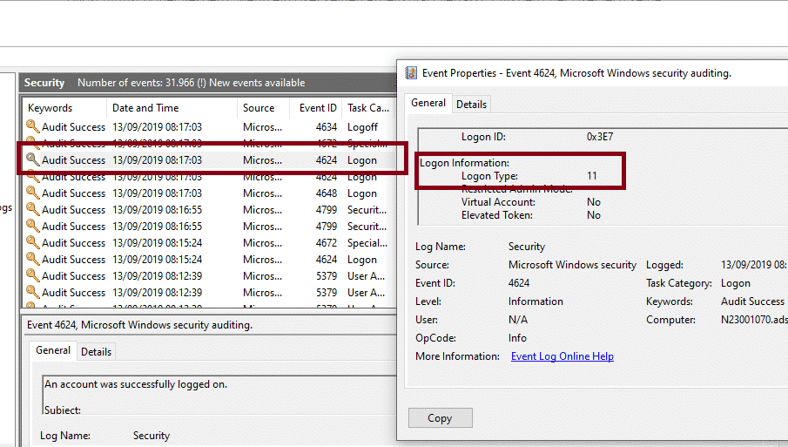Image resolution: width=788 pixels, height=447 pixels.
Task: Select General tab in Event Properties dialog
Action: [428, 103]
